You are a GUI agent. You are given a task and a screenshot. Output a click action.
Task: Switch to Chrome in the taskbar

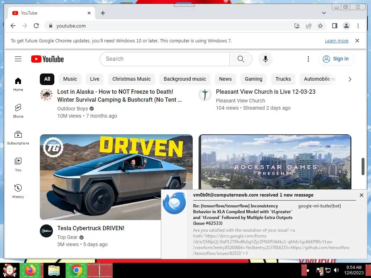pyautogui.click(x=76, y=270)
